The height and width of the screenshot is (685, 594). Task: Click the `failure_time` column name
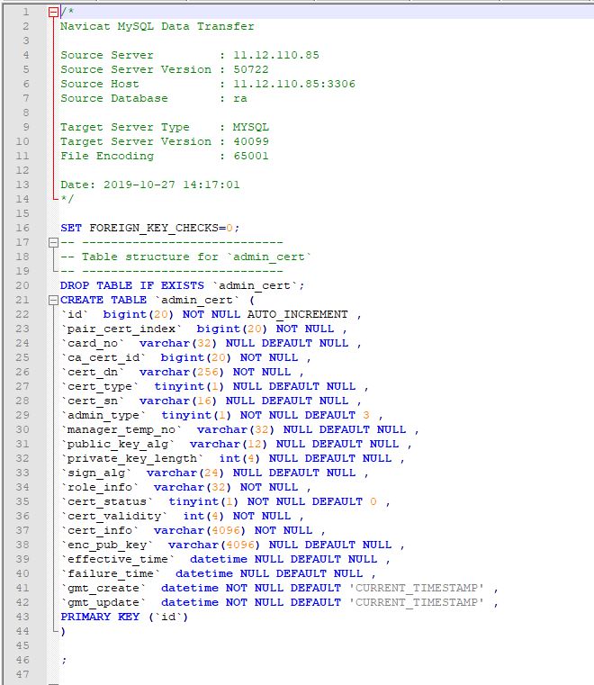point(111,574)
